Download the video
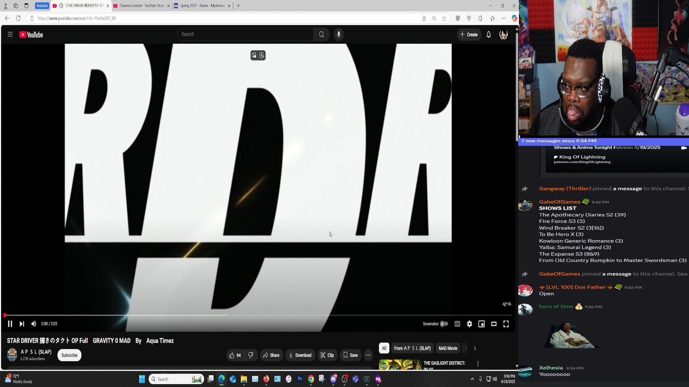The height and width of the screenshot is (387, 689). coord(300,355)
